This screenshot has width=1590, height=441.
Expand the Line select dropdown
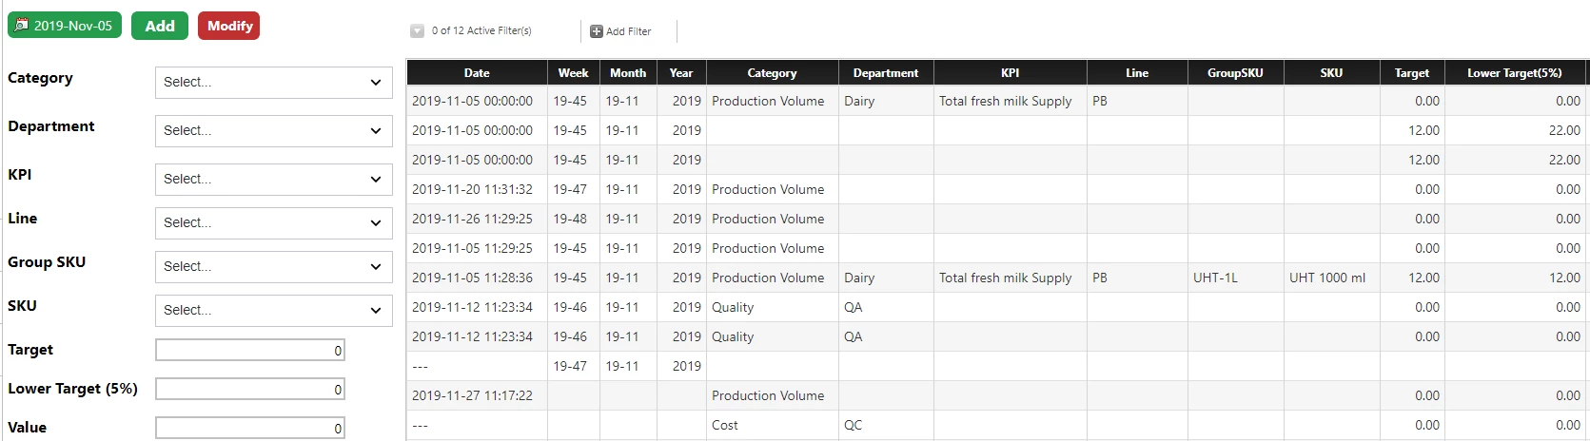tap(274, 223)
